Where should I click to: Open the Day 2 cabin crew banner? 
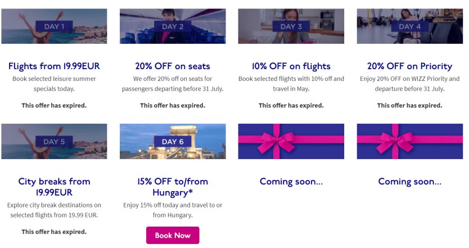click(x=173, y=26)
